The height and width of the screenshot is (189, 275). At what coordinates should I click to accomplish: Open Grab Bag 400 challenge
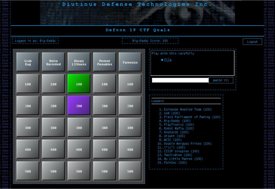click(x=28, y=149)
